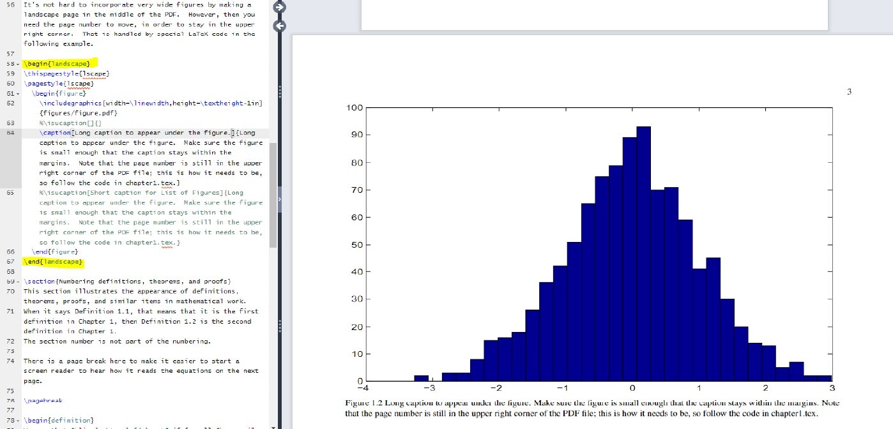
Task: Collapse the section fold at line 69
Action: point(19,280)
